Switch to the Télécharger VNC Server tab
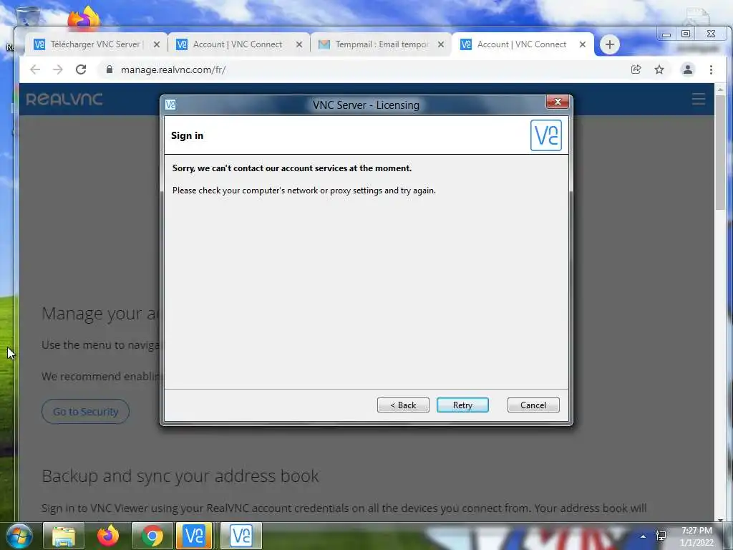Screen dimensions: 733x550 (95, 44)
